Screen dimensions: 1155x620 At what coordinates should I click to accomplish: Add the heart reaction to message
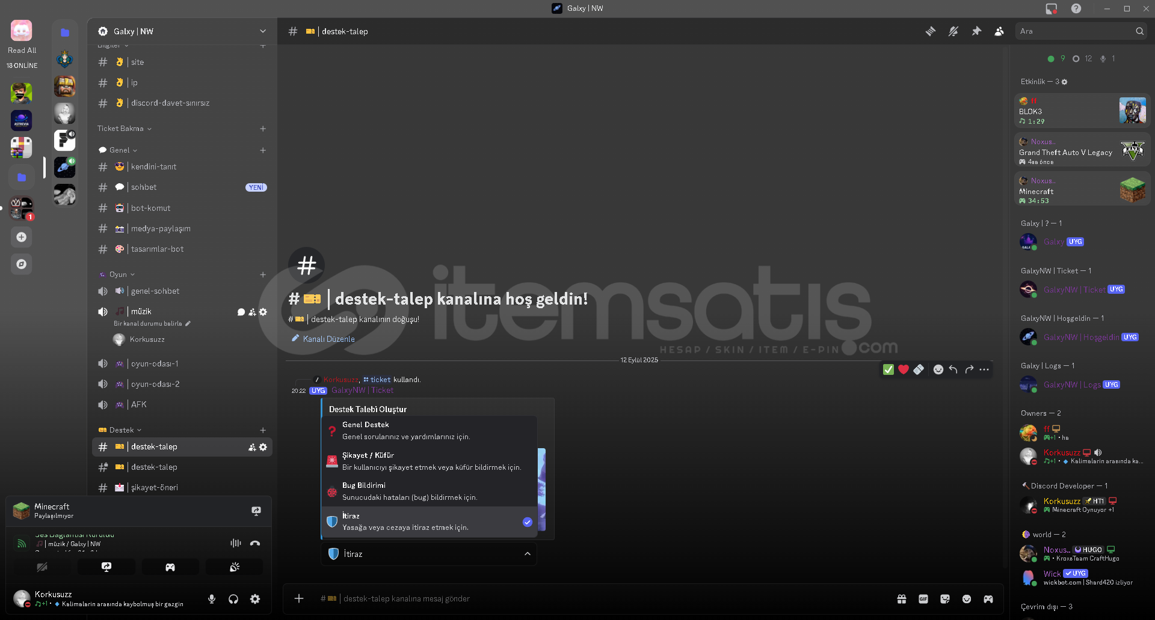pyautogui.click(x=904, y=369)
